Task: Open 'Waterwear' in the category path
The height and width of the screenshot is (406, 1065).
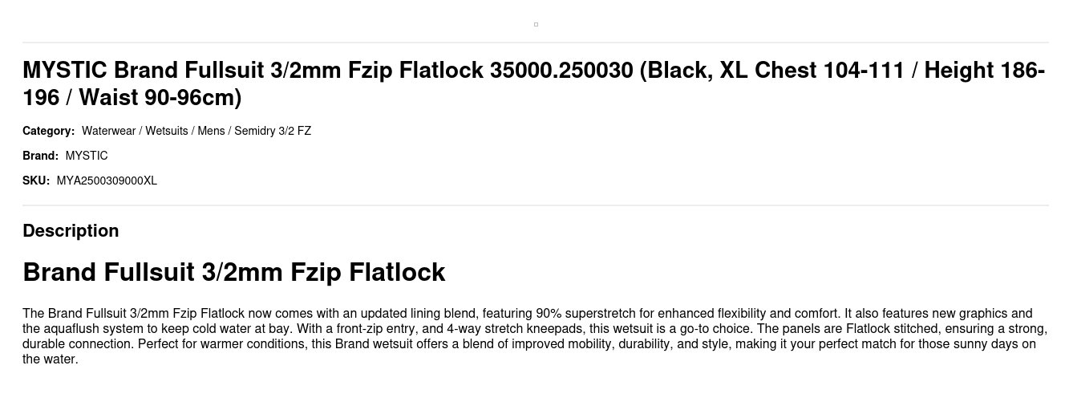Action: (108, 131)
